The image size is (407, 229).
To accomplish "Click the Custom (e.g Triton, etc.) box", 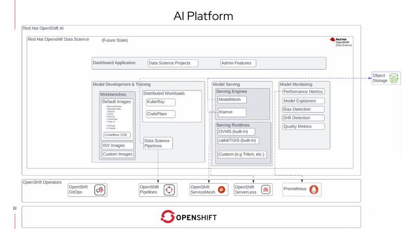I will (x=242, y=154).
